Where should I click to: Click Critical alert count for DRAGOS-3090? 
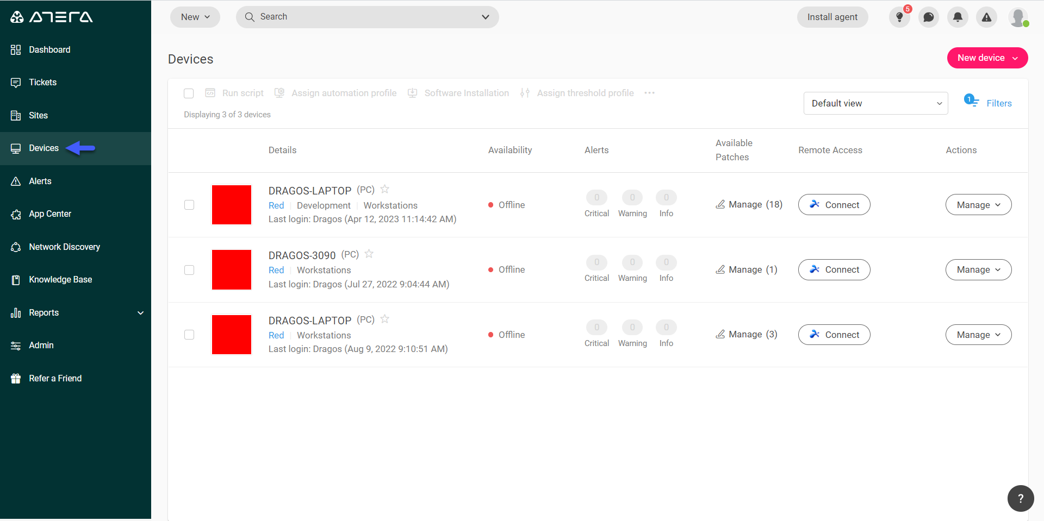pos(596,262)
